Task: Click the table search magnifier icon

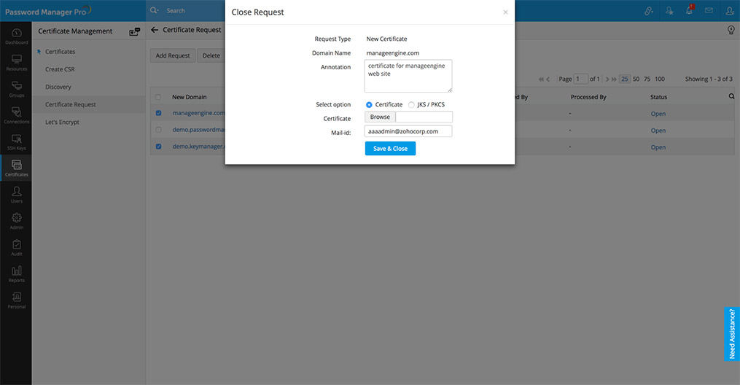Action: 731,96
